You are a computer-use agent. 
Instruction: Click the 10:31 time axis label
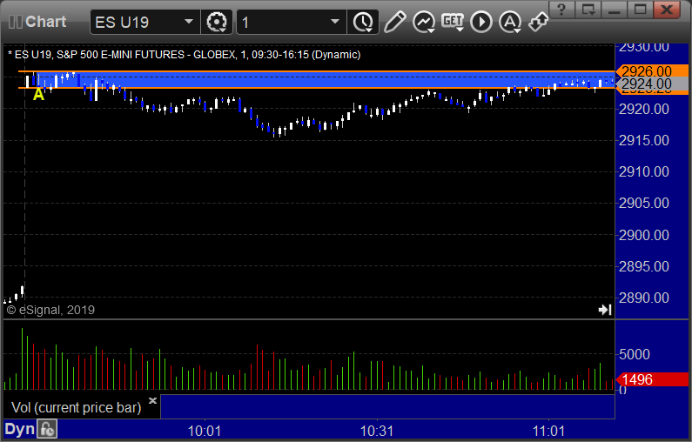(377, 431)
